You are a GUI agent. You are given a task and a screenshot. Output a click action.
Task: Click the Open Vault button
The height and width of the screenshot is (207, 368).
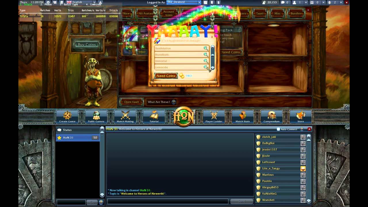point(131,102)
